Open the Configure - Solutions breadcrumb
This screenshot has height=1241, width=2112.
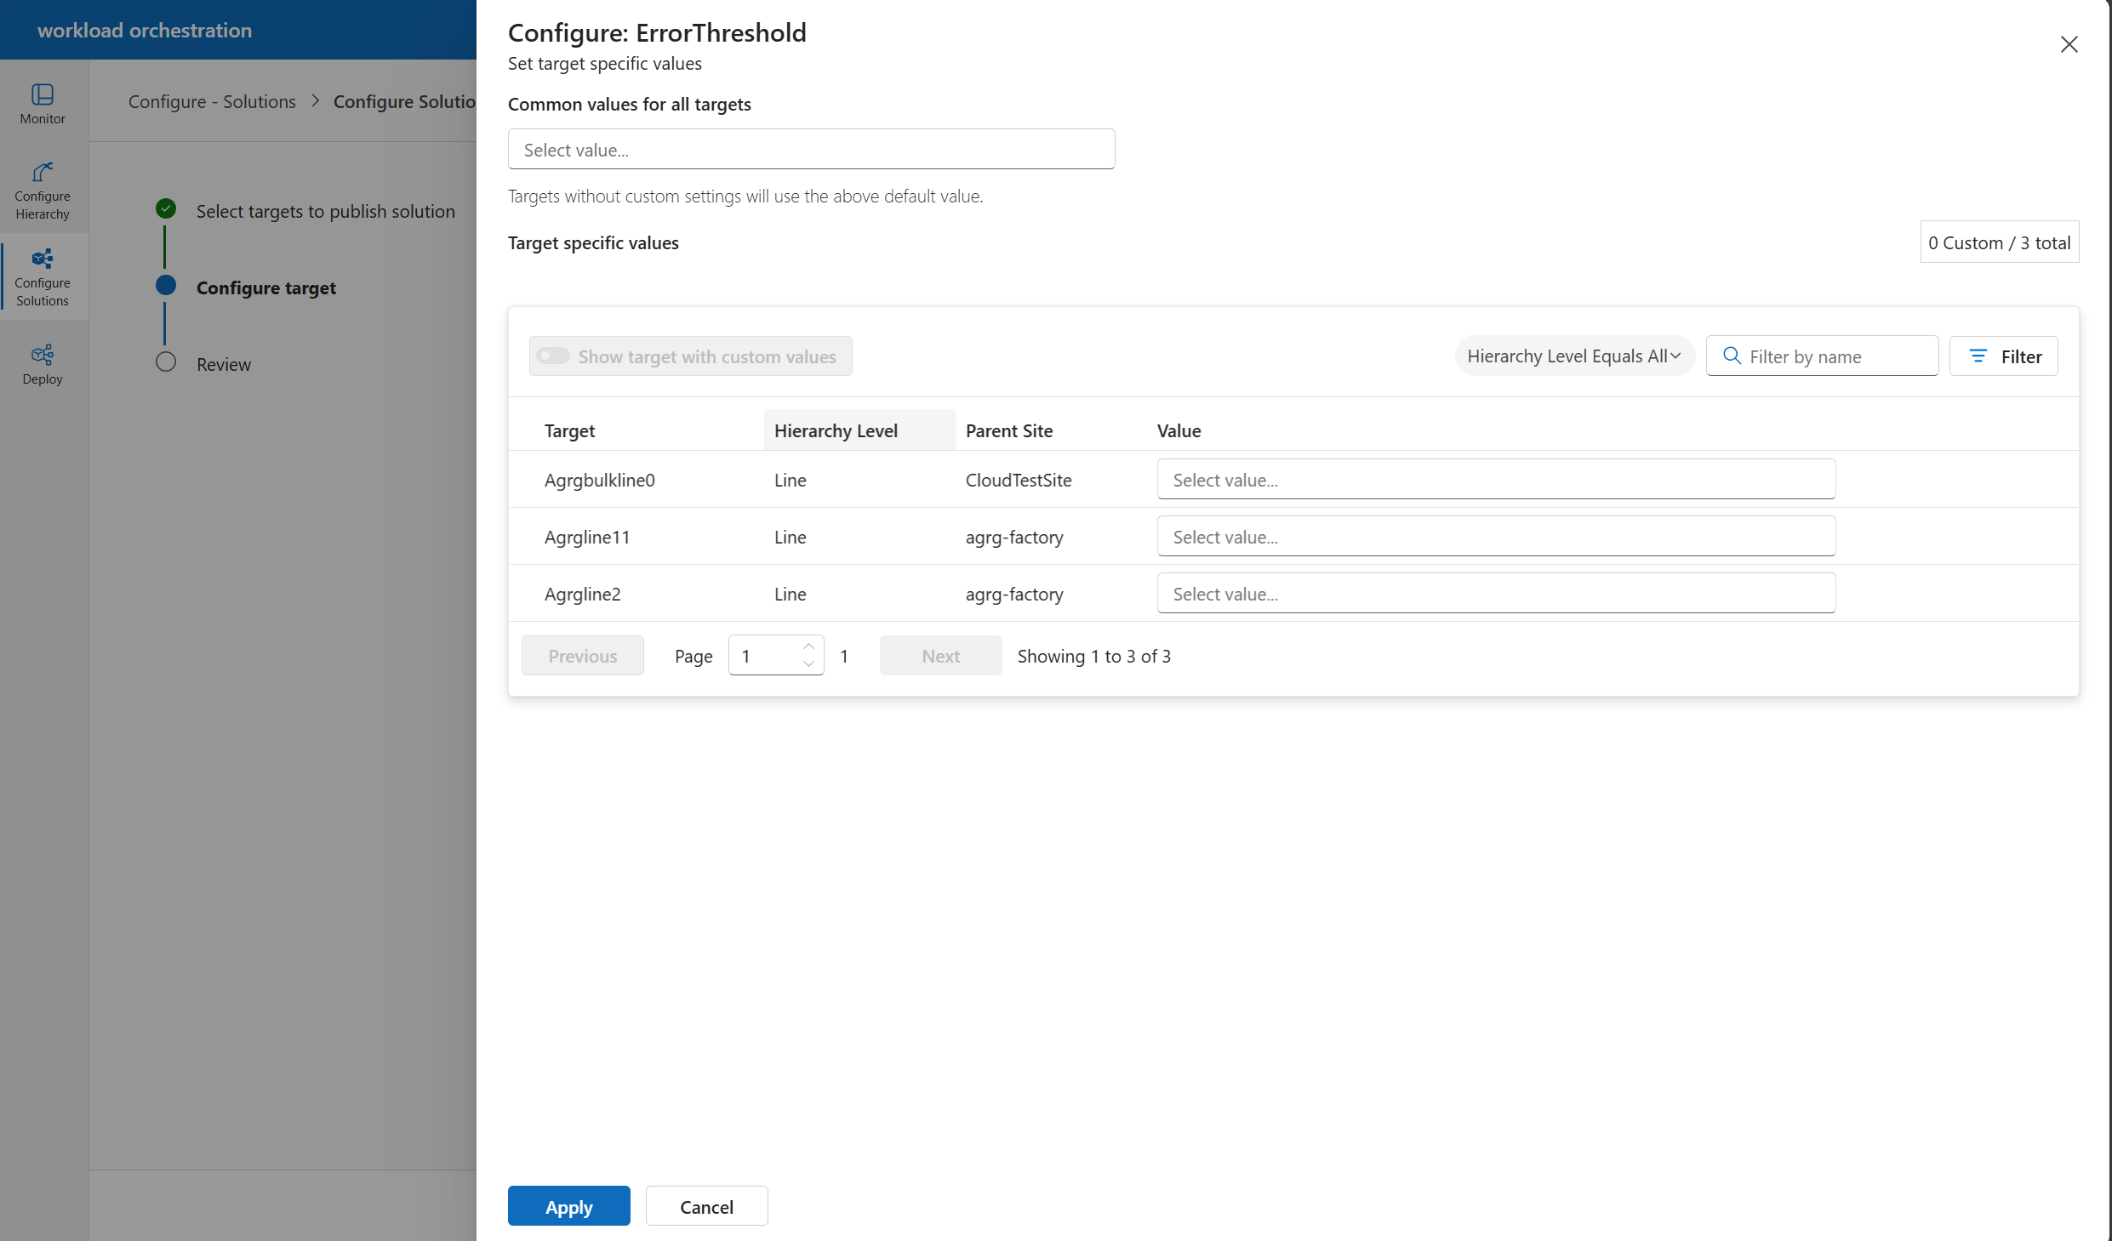pyautogui.click(x=212, y=101)
